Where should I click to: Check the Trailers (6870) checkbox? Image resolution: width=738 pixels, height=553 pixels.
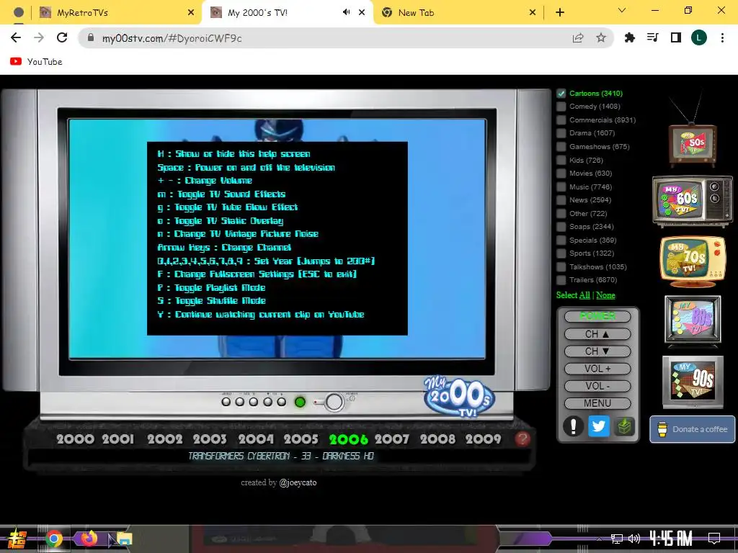(561, 280)
